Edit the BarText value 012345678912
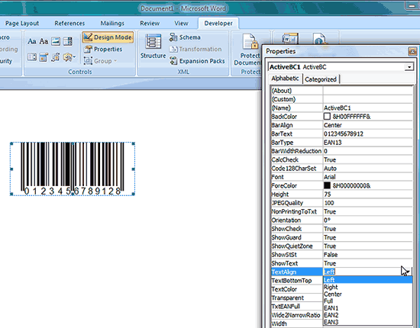Viewport: 420px width, 328px height. [x=368, y=133]
